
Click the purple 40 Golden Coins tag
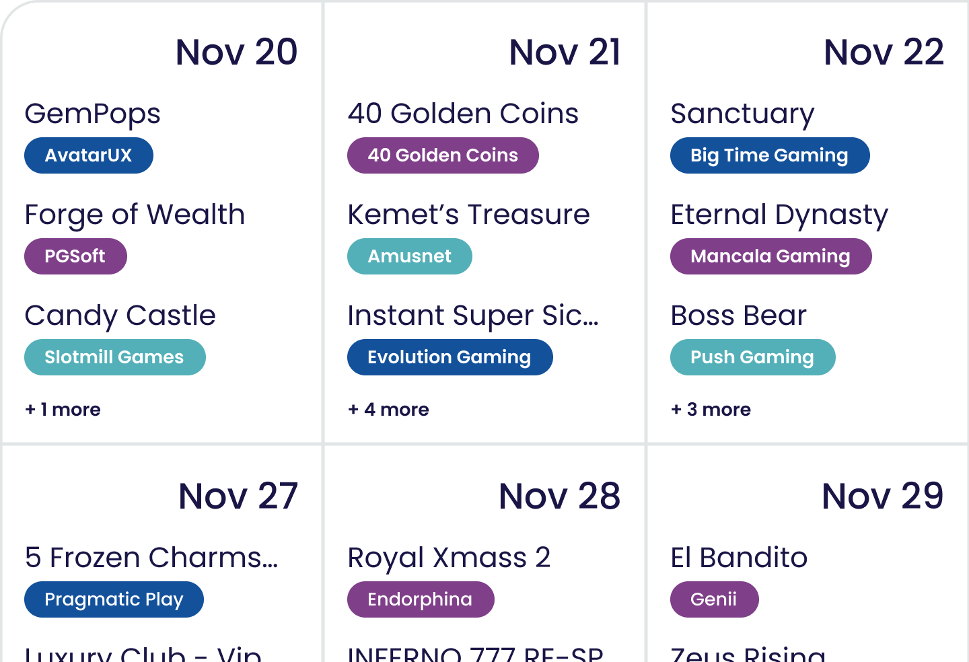pyautogui.click(x=443, y=155)
